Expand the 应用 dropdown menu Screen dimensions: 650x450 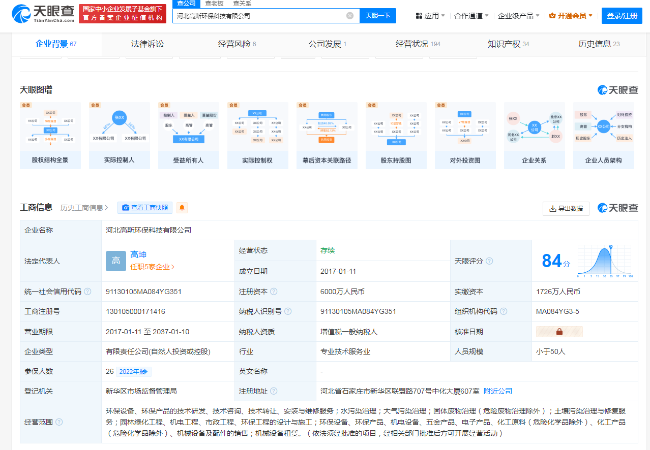[430, 16]
